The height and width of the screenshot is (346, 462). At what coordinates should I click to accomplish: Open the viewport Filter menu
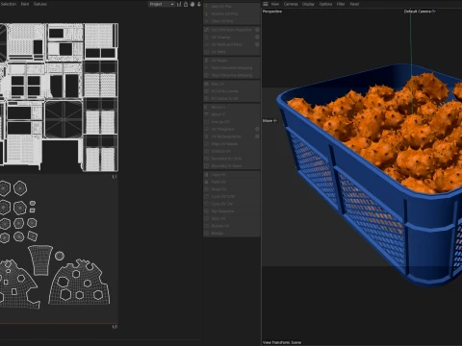click(341, 4)
